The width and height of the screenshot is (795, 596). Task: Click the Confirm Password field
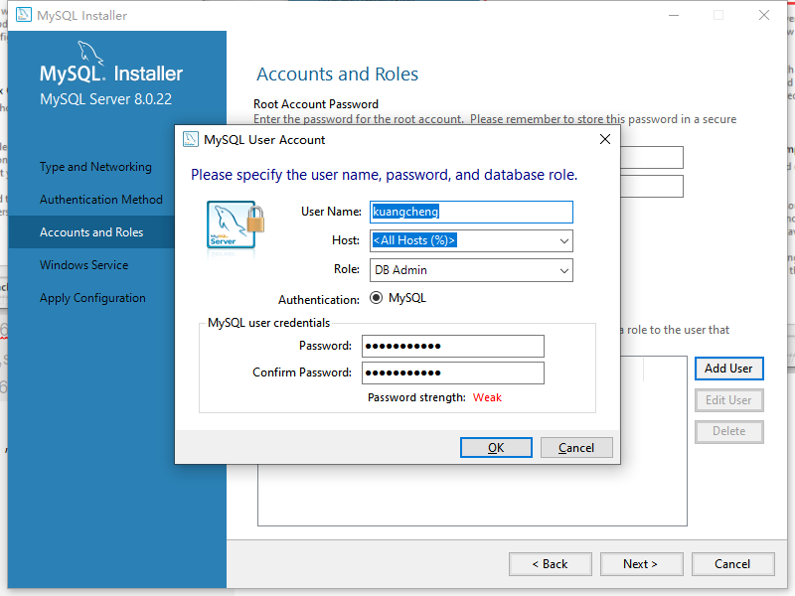coord(452,372)
